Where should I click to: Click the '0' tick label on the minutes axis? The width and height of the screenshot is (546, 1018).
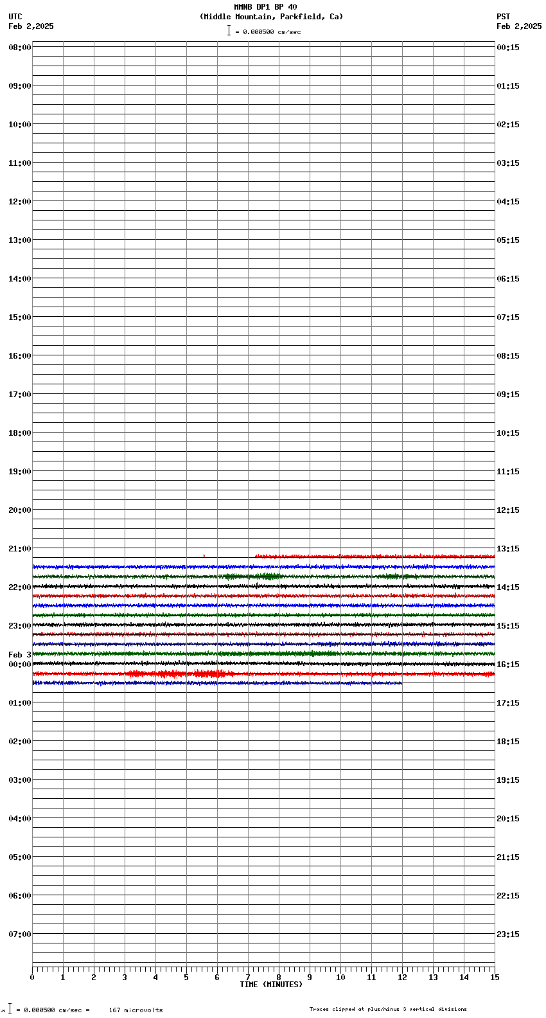coord(32,978)
